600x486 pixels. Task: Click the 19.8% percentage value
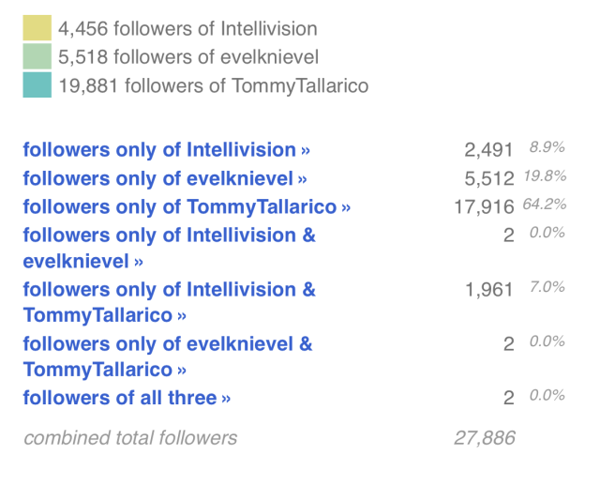pyautogui.click(x=545, y=175)
